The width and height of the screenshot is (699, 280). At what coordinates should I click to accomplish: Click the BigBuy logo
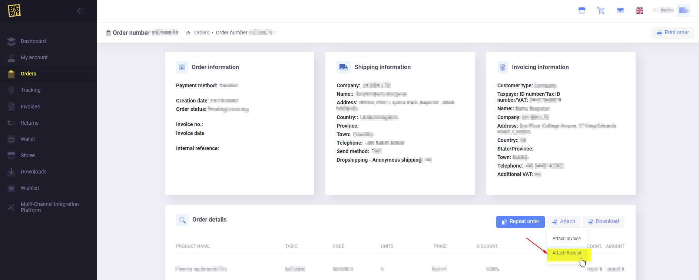[x=14, y=11]
